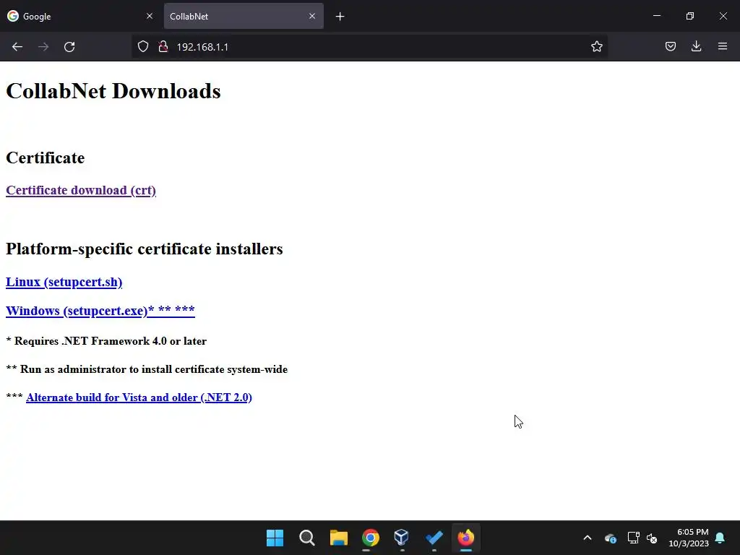This screenshot has height=555, width=740.
Task: Open VirtualBox from the taskbar
Action: (402, 538)
